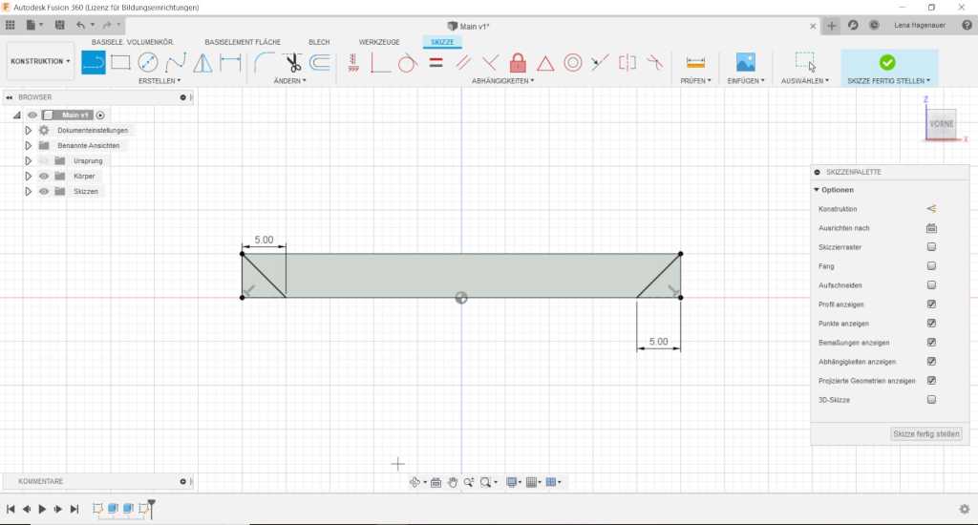Click the green Finish Sketch checkmark

(x=887, y=62)
